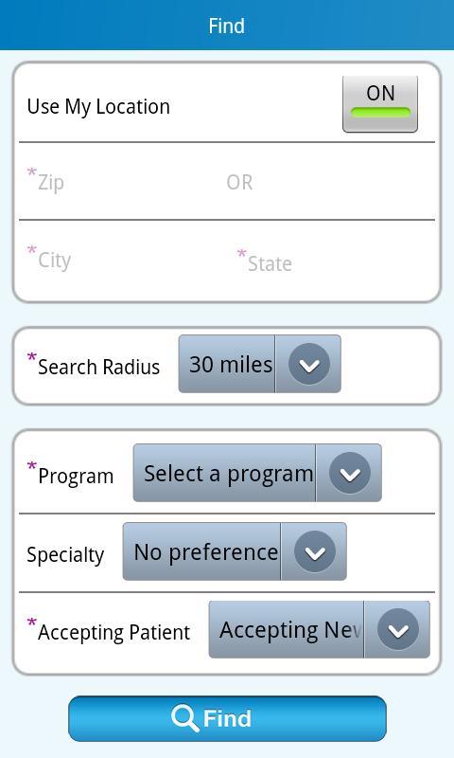Click the chevron icon beside No preference
The width and height of the screenshot is (454, 758).
coord(315,551)
